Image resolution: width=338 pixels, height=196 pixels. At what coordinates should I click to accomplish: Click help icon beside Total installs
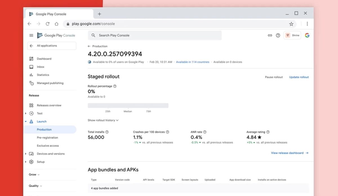coord(107,132)
